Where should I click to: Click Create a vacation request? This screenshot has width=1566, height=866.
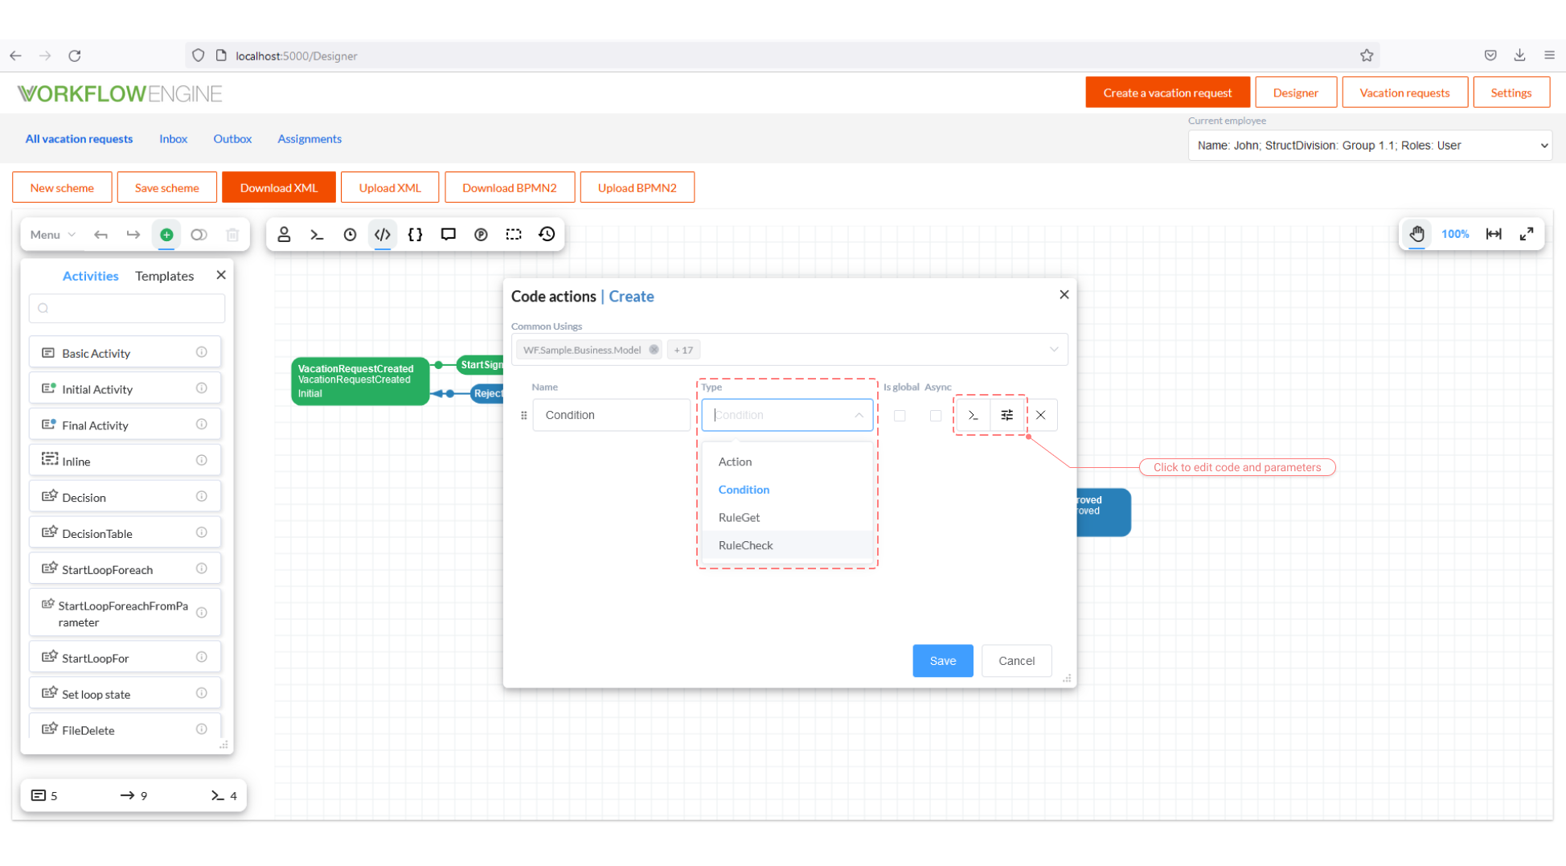tap(1167, 92)
